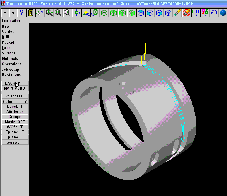Choose New from Toolpaths menu
227x196 pixels.
point(6,26)
